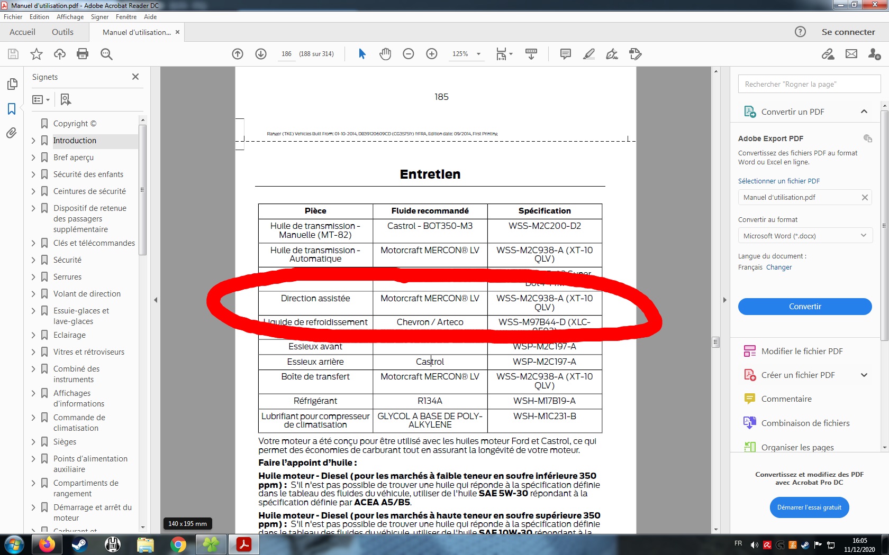Open the bookmark options list dropdown
Screen dimensions: 889x555
click(x=41, y=99)
